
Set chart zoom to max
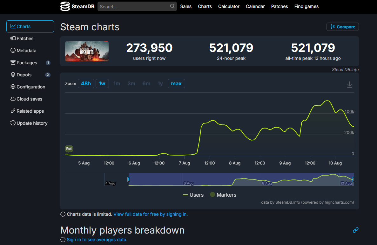tap(176, 84)
